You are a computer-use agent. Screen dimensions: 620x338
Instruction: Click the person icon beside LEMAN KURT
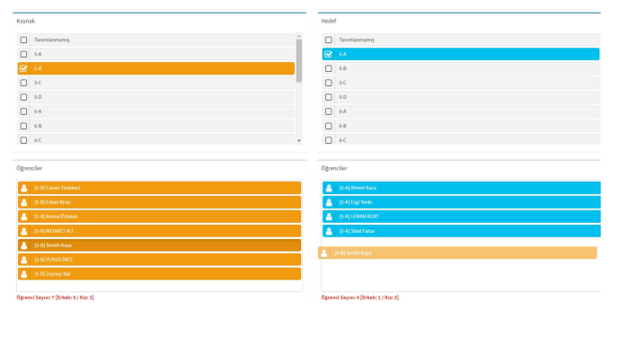[x=329, y=217]
